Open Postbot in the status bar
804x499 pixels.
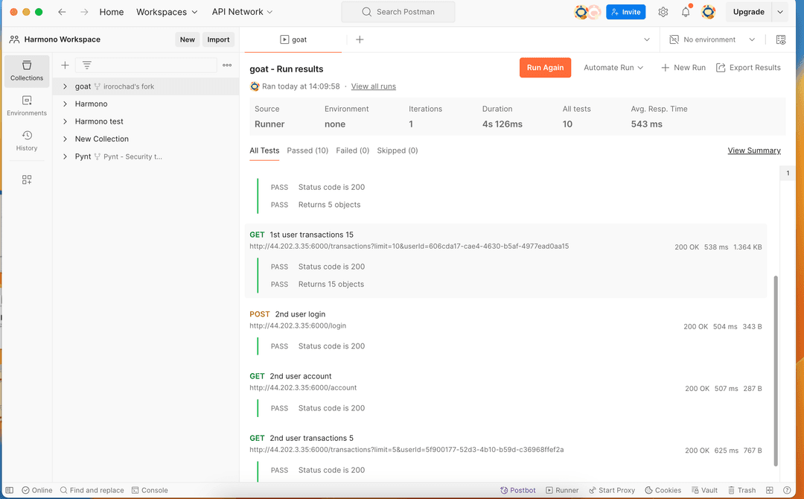(518, 490)
